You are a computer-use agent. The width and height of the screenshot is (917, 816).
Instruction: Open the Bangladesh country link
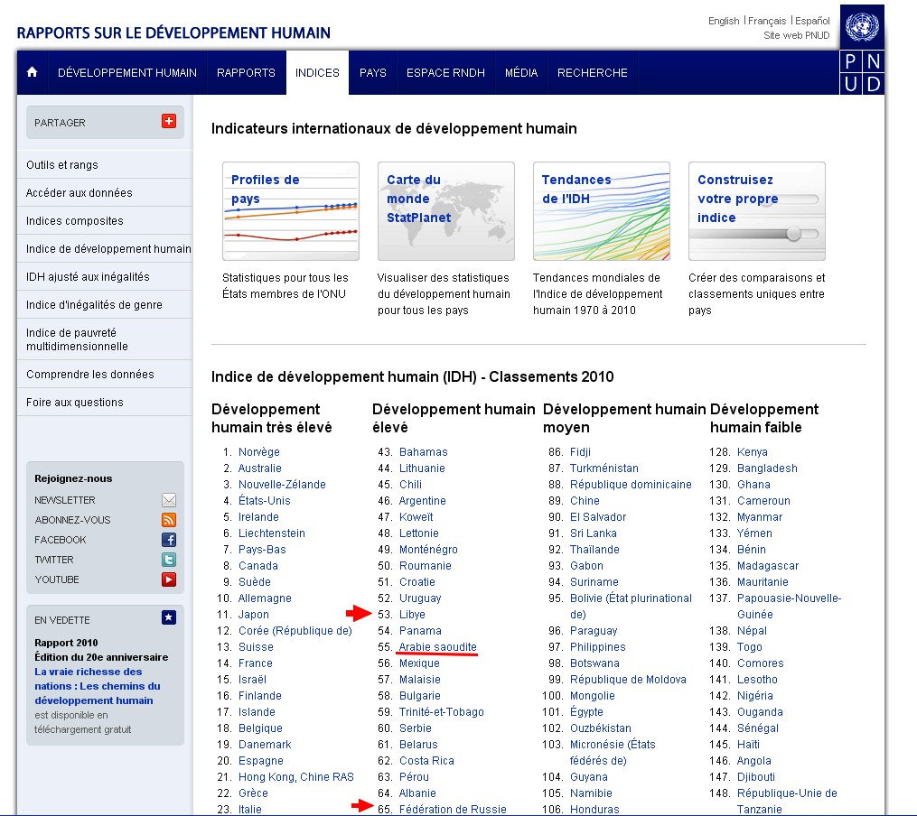(767, 468)
